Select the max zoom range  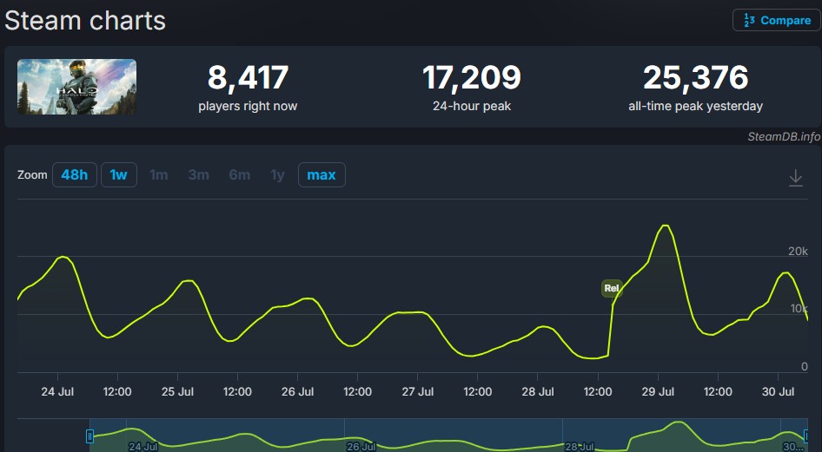322,174
